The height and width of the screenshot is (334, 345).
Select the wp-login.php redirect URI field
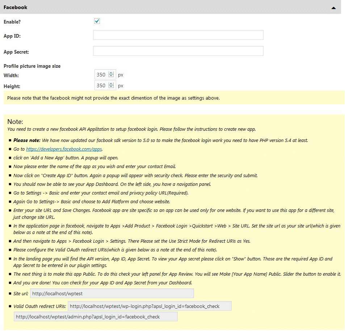tap(150, 306)
